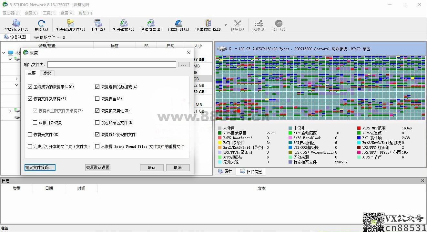Browse output folder with the ... button
Viewport: 427px width, 232px height.
pos(184,65)
